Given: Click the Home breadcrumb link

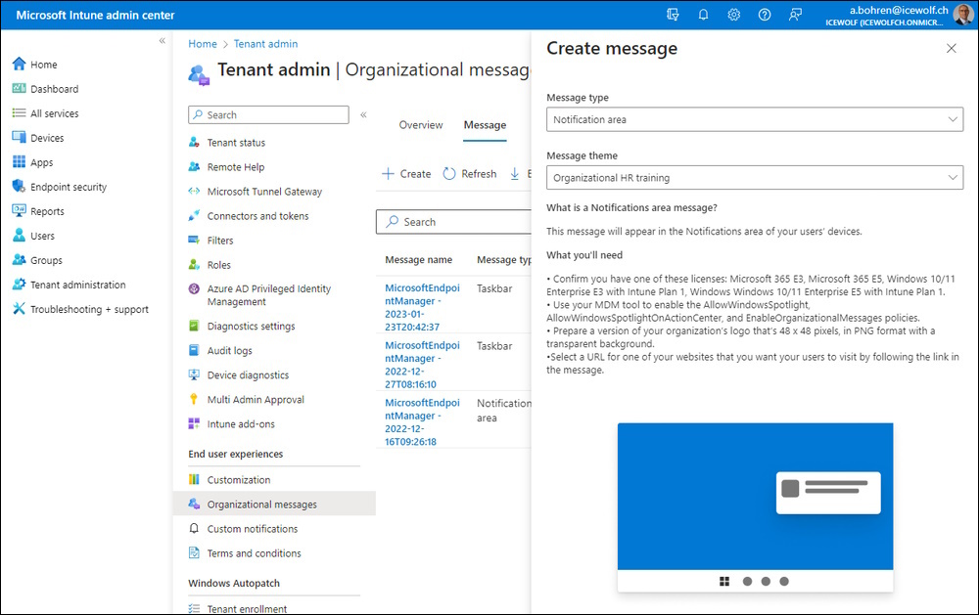Looking at the screenshot, I should point(203,44).
